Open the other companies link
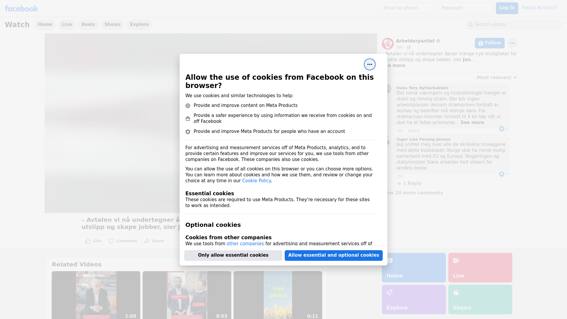Screen dimensions: 567x319 [245, 244]
